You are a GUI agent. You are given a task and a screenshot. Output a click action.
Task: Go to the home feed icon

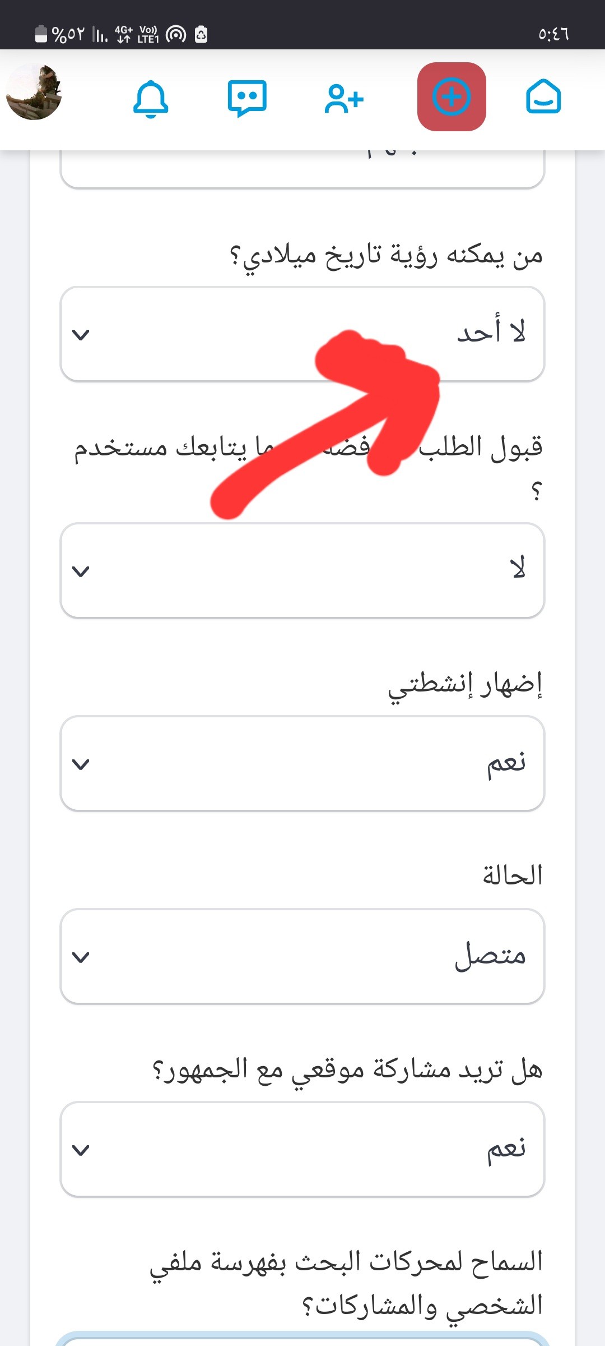tap(543, 96)
